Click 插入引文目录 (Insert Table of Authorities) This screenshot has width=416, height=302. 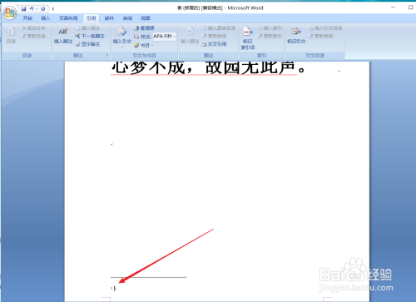point(325,28)
